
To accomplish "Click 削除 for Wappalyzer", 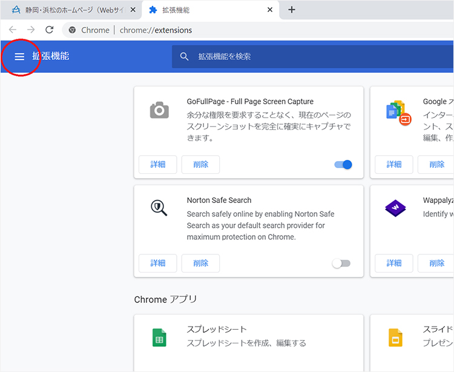I will coord(436,264).
